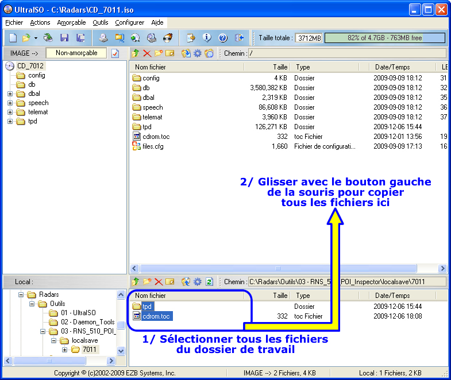The width and height of the screenshot is (451, 380).
Task: Click the green up-arrow in local pane toolbar
Action: point(136,282)
